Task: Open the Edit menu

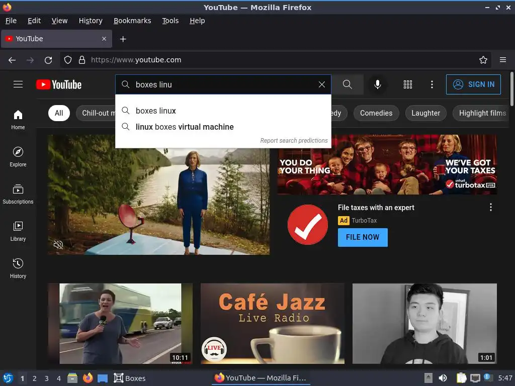Action: [34, 21]
